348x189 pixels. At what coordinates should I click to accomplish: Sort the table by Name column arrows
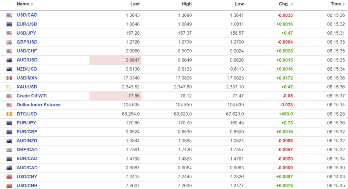(x=32, y=4)
